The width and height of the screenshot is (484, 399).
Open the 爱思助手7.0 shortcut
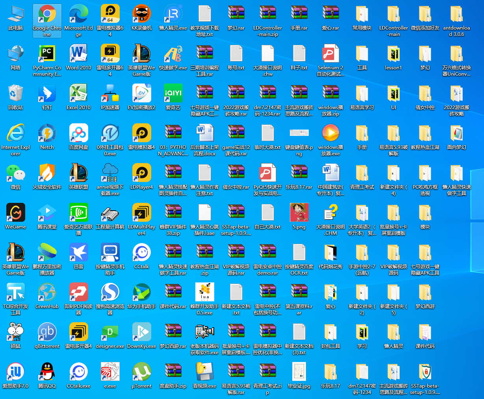16,376
